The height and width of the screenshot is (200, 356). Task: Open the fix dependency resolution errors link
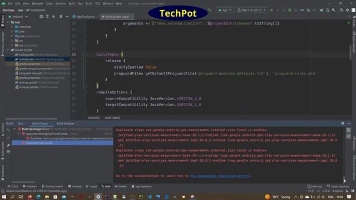click(x=220, y=176)
